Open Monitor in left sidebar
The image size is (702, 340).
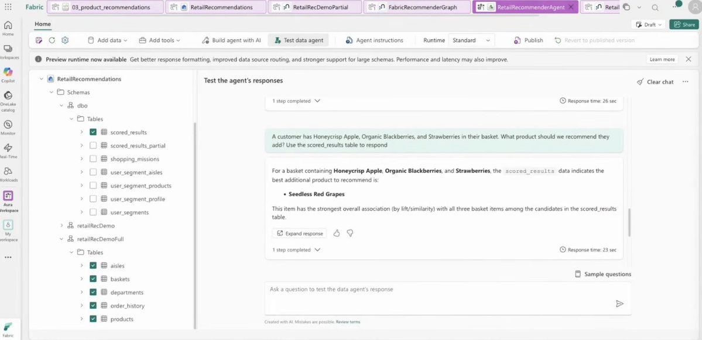pyautogui.click(x=8, y=127)
